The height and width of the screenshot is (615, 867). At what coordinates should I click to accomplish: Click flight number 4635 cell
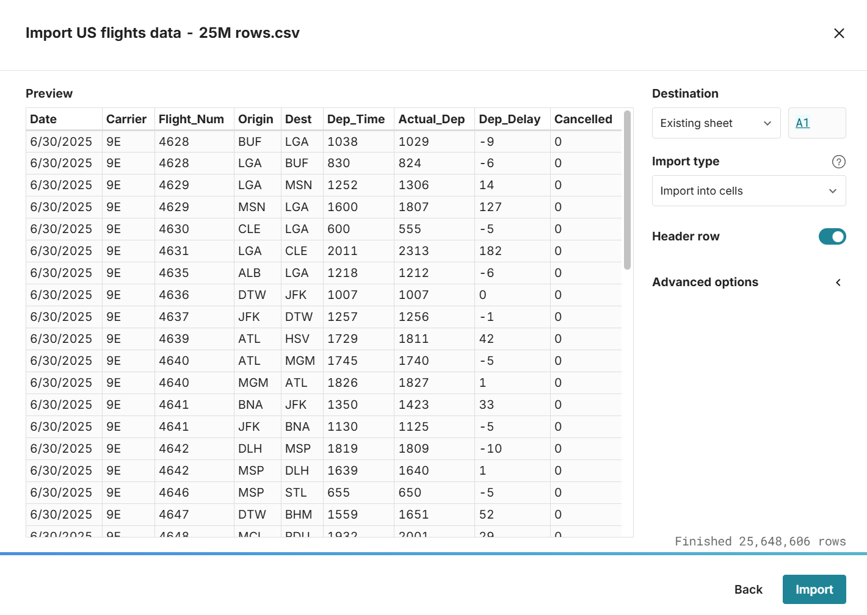coord(194,273)
